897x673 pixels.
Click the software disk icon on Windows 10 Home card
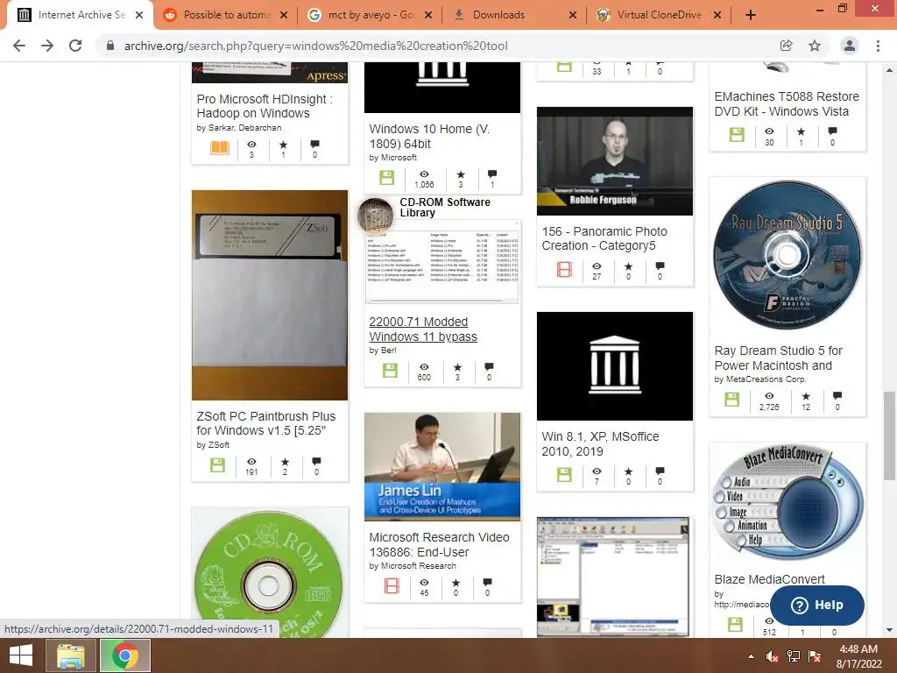386,177
